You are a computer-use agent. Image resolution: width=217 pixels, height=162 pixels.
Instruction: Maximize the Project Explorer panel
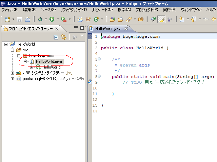(82, 28)
